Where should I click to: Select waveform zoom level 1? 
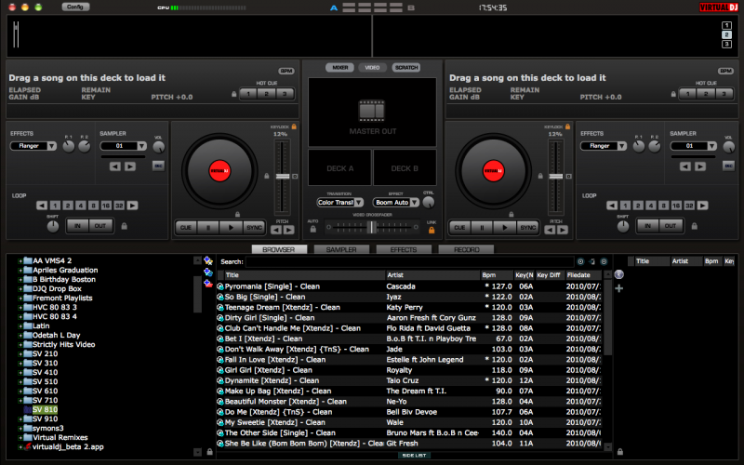click(726, 26)
